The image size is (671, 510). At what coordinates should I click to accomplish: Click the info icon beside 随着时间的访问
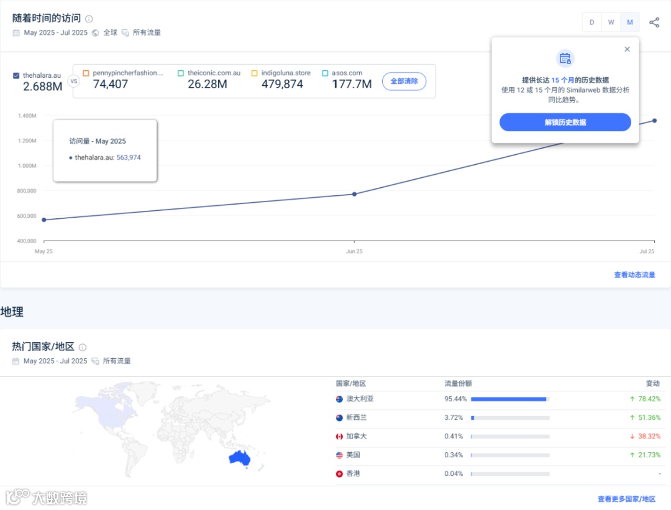tap(89, 19)
